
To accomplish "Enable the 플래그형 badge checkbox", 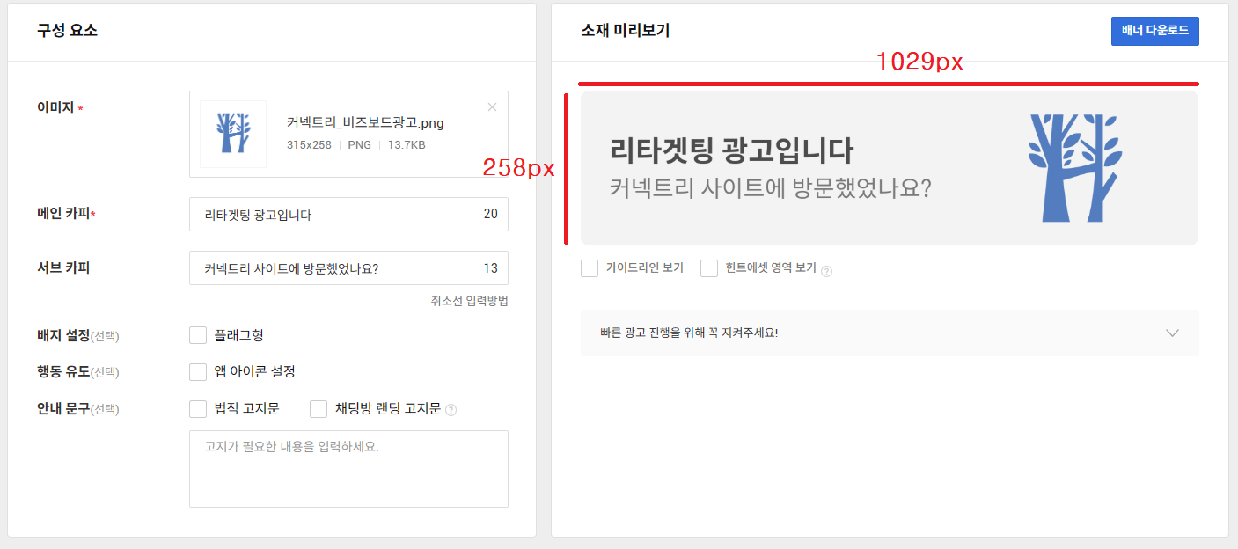I will (x=198, y=334).
